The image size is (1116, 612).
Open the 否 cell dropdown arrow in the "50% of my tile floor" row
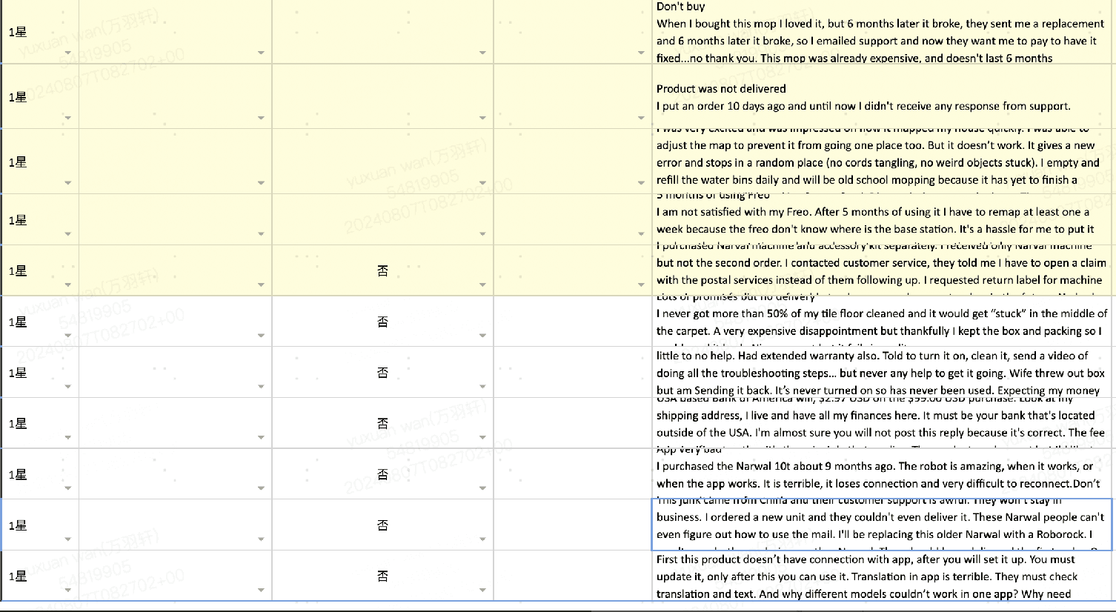[x=482, y=336]
